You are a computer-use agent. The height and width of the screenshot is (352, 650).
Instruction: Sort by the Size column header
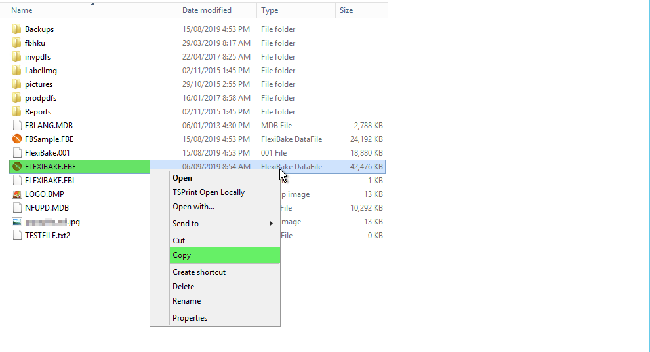(x=361, y=10)
